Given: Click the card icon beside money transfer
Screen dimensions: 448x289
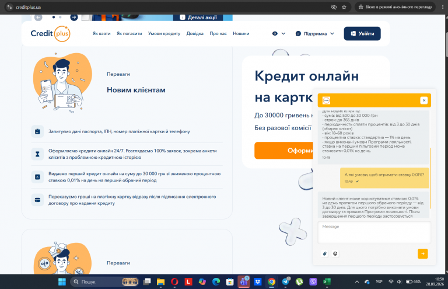Looking at the screenshot, I should pos(37,200).
